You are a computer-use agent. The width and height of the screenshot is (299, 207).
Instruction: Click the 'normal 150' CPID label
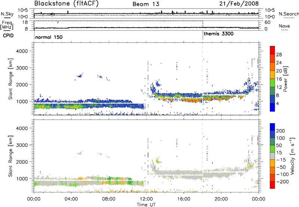click(x=49, y=37)
